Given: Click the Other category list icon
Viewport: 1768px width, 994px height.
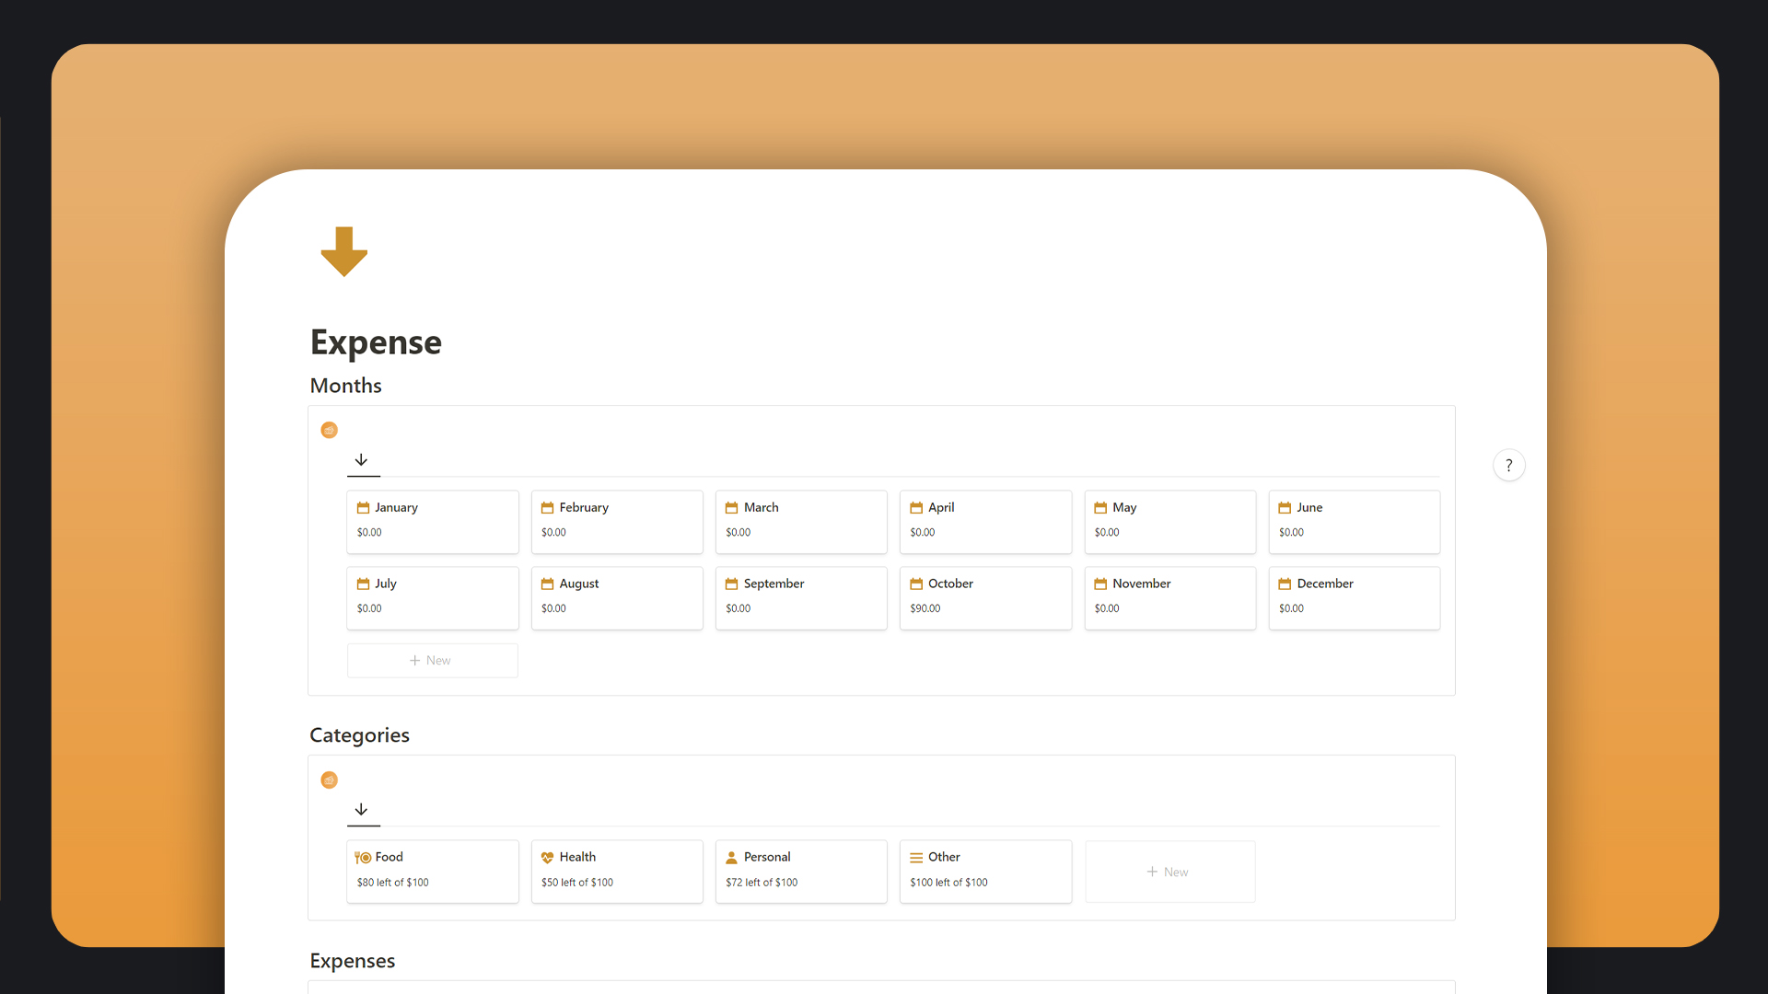Looking at the screenshot, I should [916, 857].
